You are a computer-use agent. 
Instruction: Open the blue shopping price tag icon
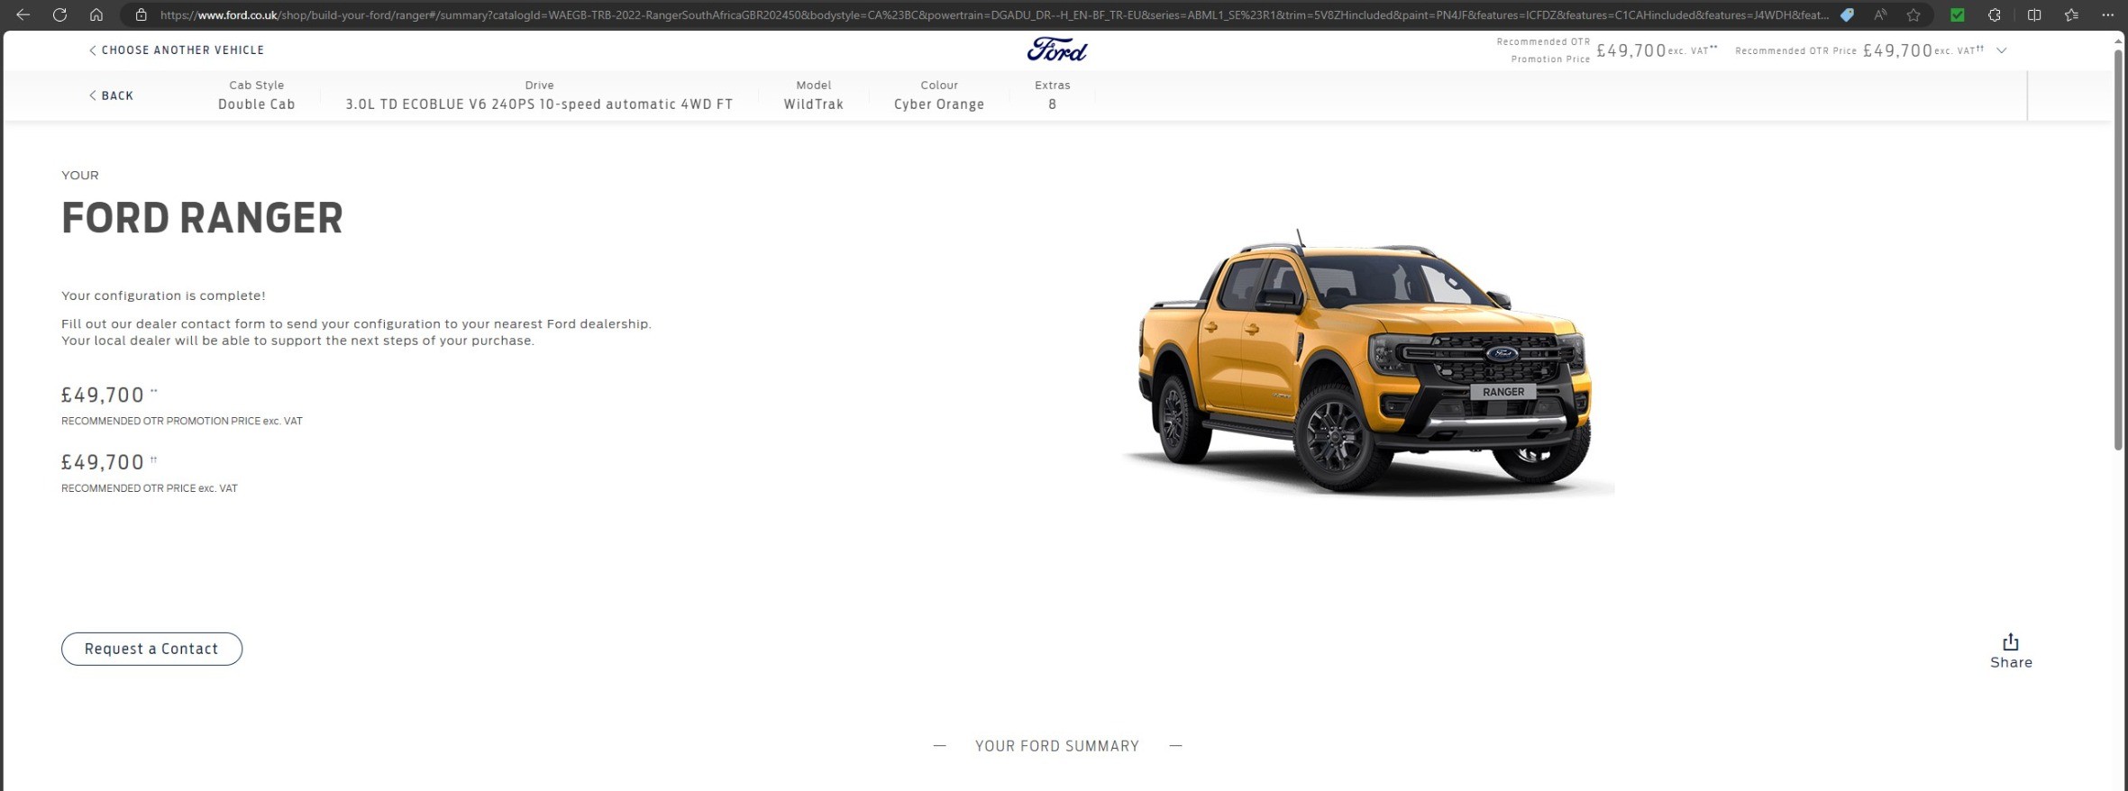[1847, 14]
